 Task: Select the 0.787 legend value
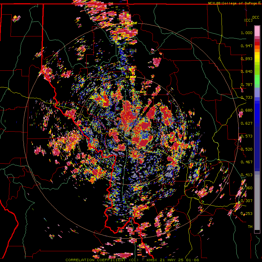tap(247, 84)
